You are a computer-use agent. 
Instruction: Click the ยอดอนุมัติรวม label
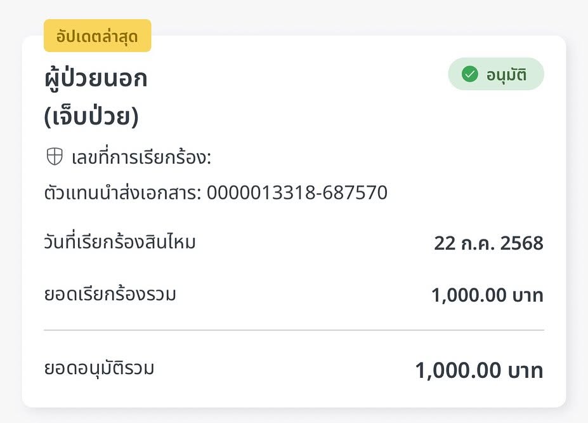tap(99, 368)
